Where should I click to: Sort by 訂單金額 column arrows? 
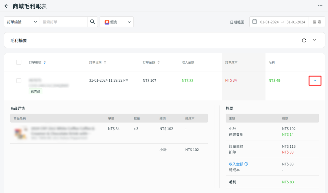158,62
